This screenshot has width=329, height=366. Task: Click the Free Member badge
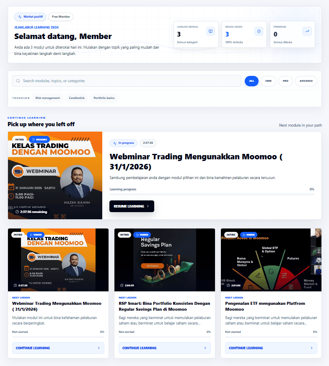61,17
